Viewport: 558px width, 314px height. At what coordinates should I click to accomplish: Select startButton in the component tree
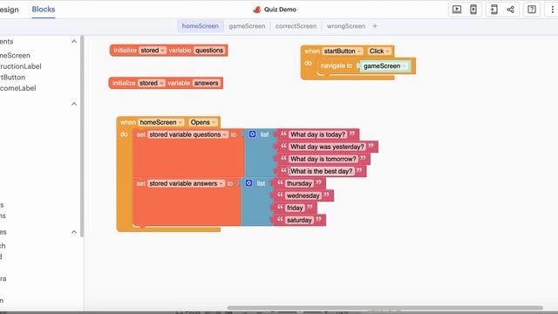[x=12, y=78]
